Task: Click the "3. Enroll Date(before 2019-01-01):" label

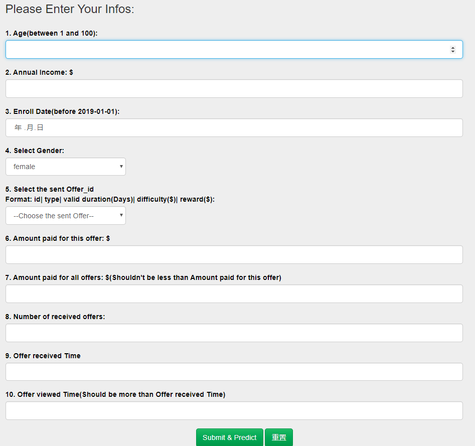Action: pos(62,111)
